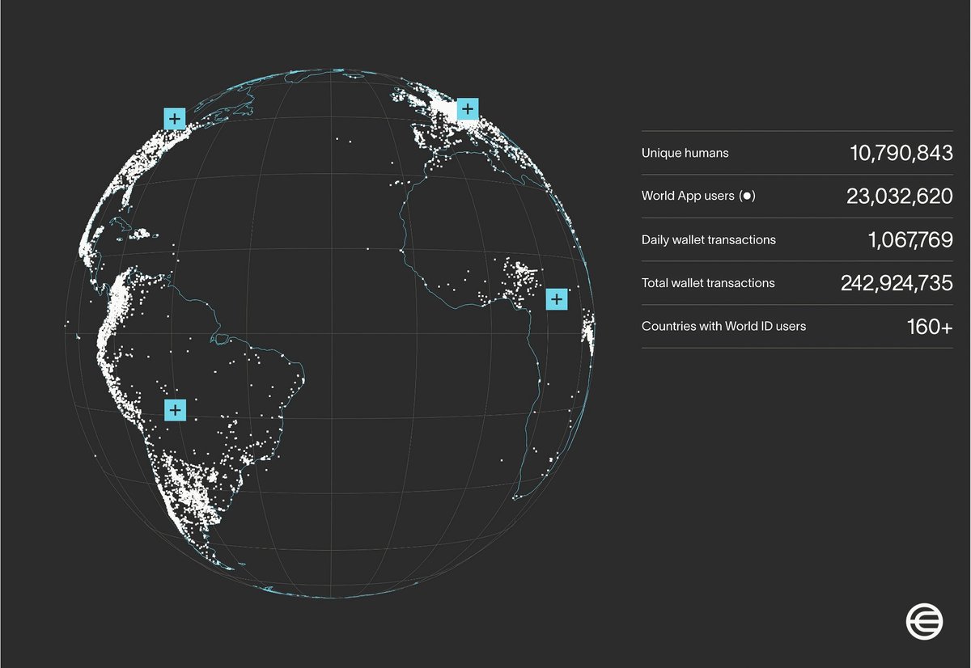Click the dense user cluster over Argentina
Viewport: 971px width, 668px height.
coord(190,493)
